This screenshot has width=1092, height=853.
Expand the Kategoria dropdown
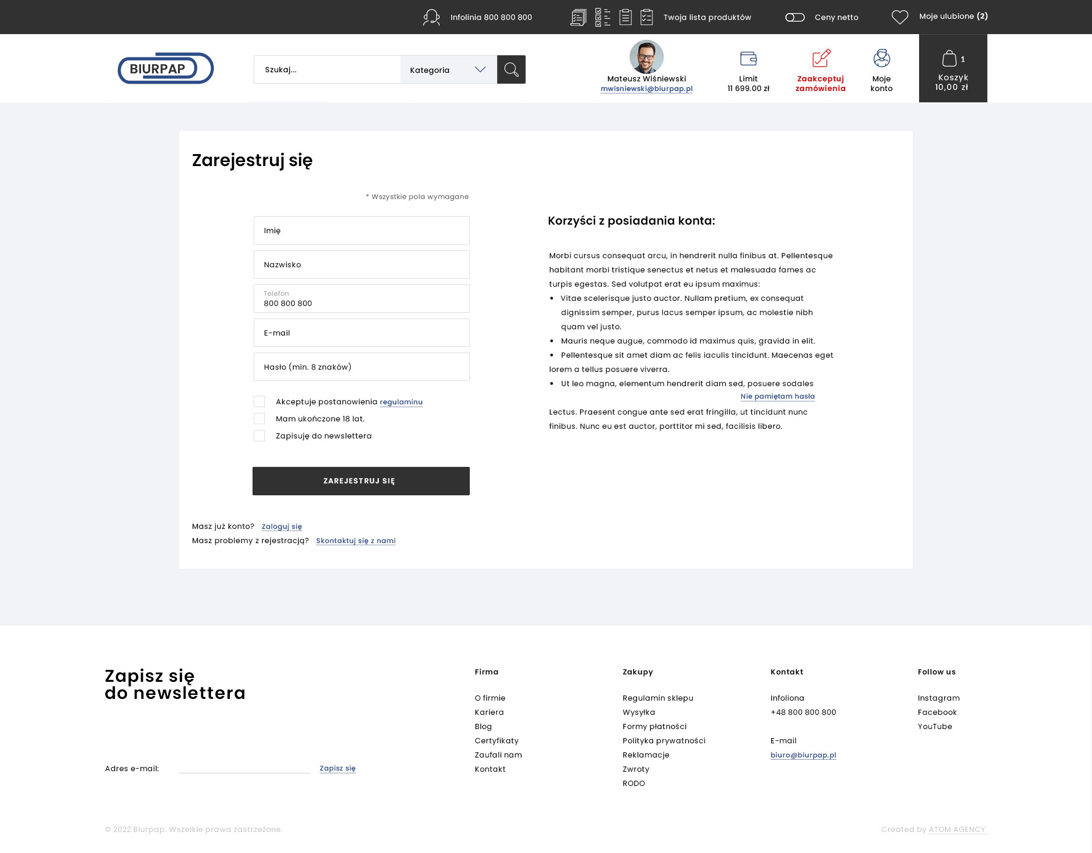click(x=448, y=69)
